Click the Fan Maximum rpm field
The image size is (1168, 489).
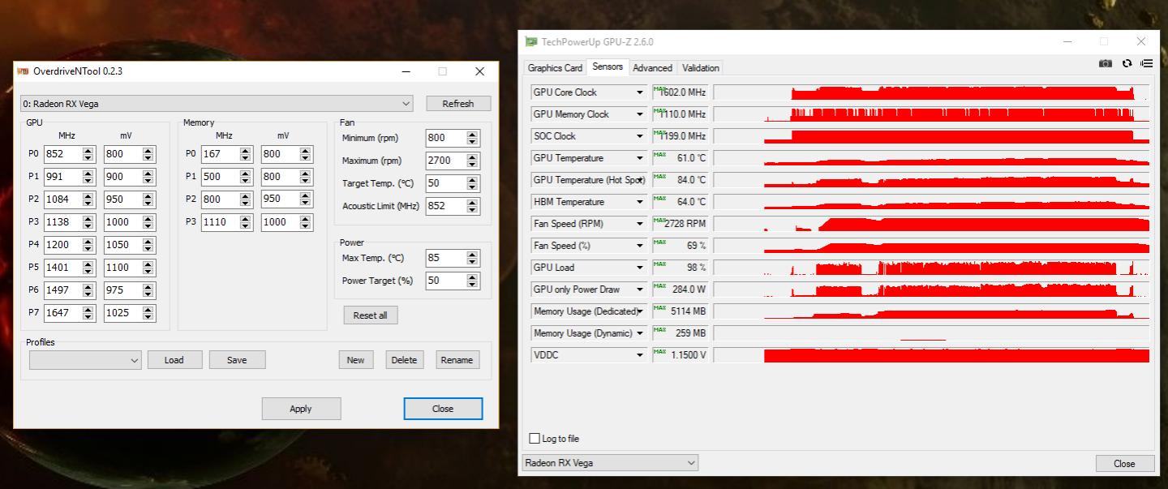[x=445, y=161]
